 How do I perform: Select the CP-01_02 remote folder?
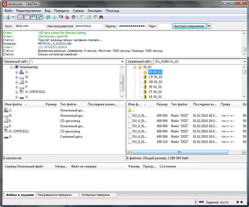click(155, 77)
